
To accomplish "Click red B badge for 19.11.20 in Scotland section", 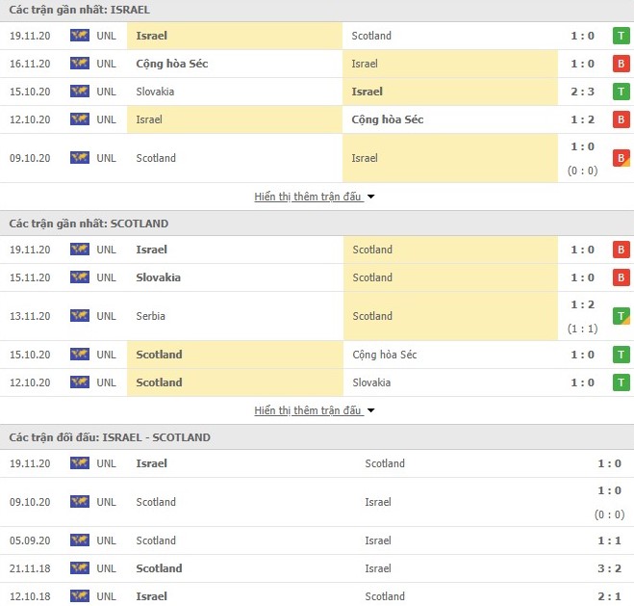I will click(621, 250).
